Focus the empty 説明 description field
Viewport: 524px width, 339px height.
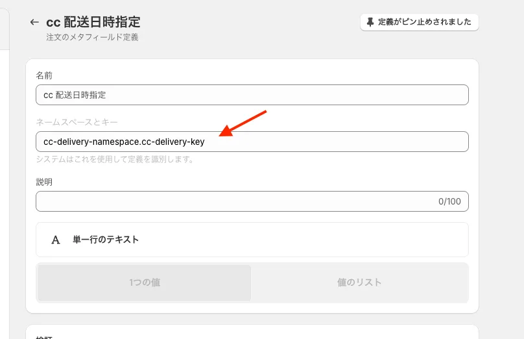tap(233, 201)
